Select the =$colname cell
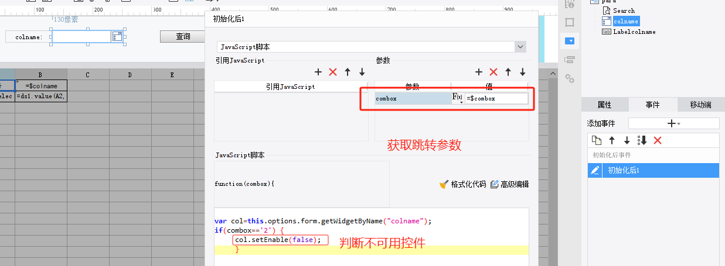Image resolution: width=725 pixels, height=266 pixels. 40,85
